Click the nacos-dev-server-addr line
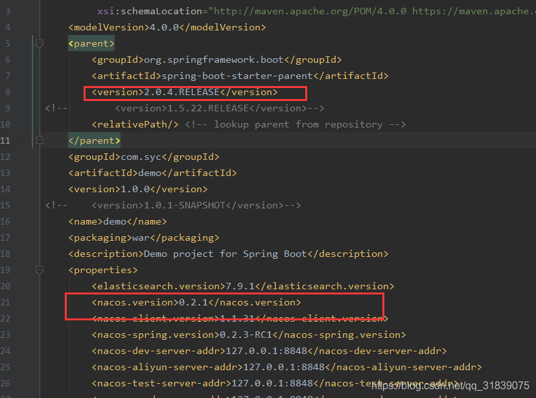 pos(269,351)
